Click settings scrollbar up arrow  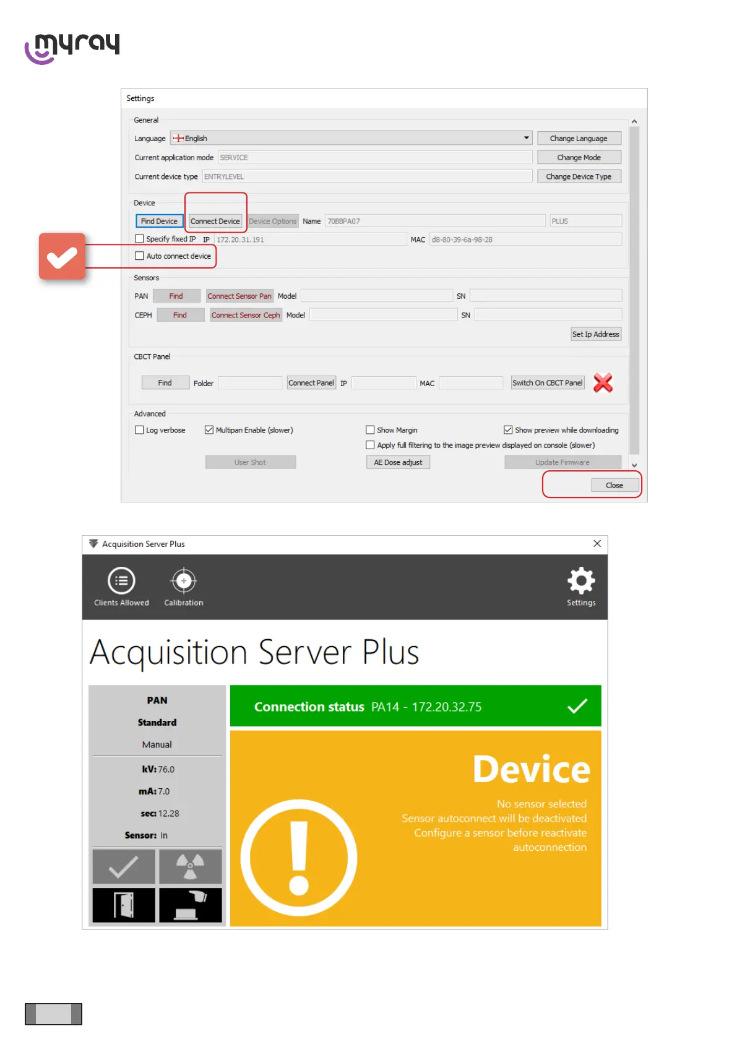point(634,122)
